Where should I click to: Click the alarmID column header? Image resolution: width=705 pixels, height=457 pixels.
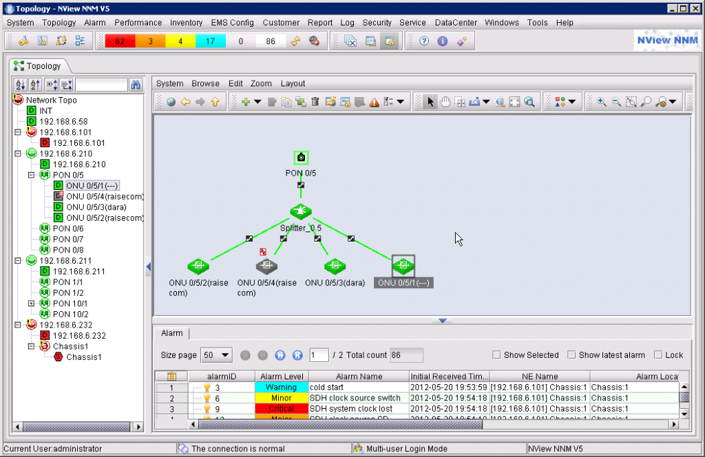pos(222,376)
